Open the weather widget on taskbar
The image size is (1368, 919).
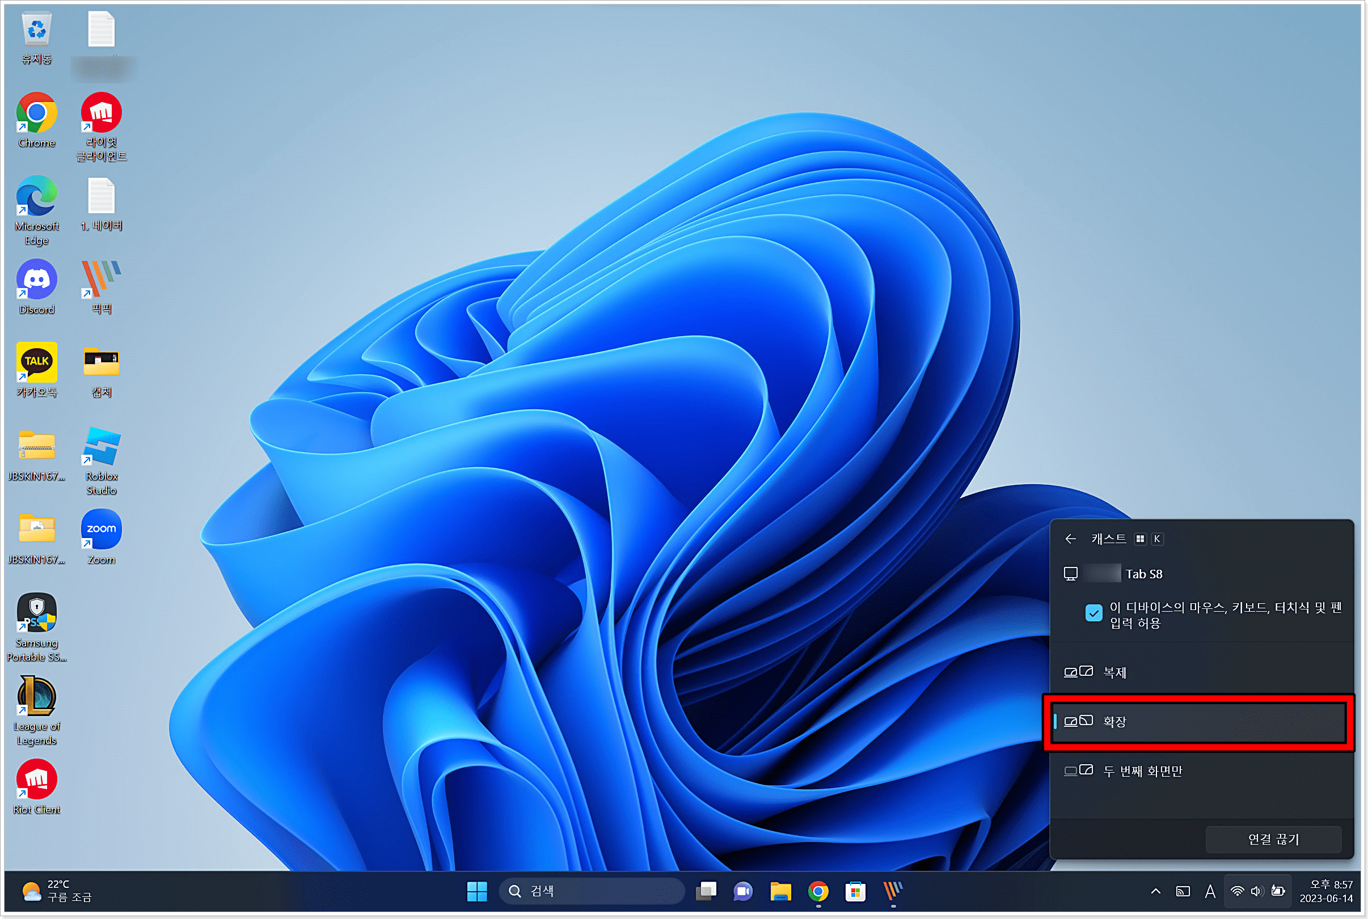click(57, 891)
